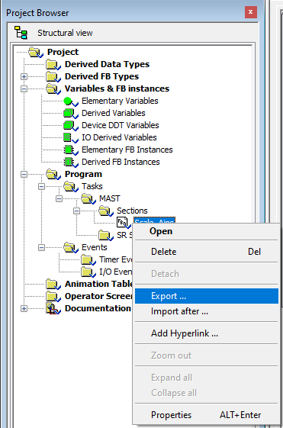Select the Derived FB Types label
The image size is (283, 428).
point(101,76)
